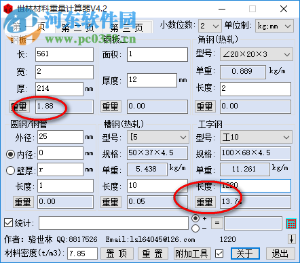Open the 小数位数 dropdown
The width and height of the screenshot is (300, 263).
[210, 26]
